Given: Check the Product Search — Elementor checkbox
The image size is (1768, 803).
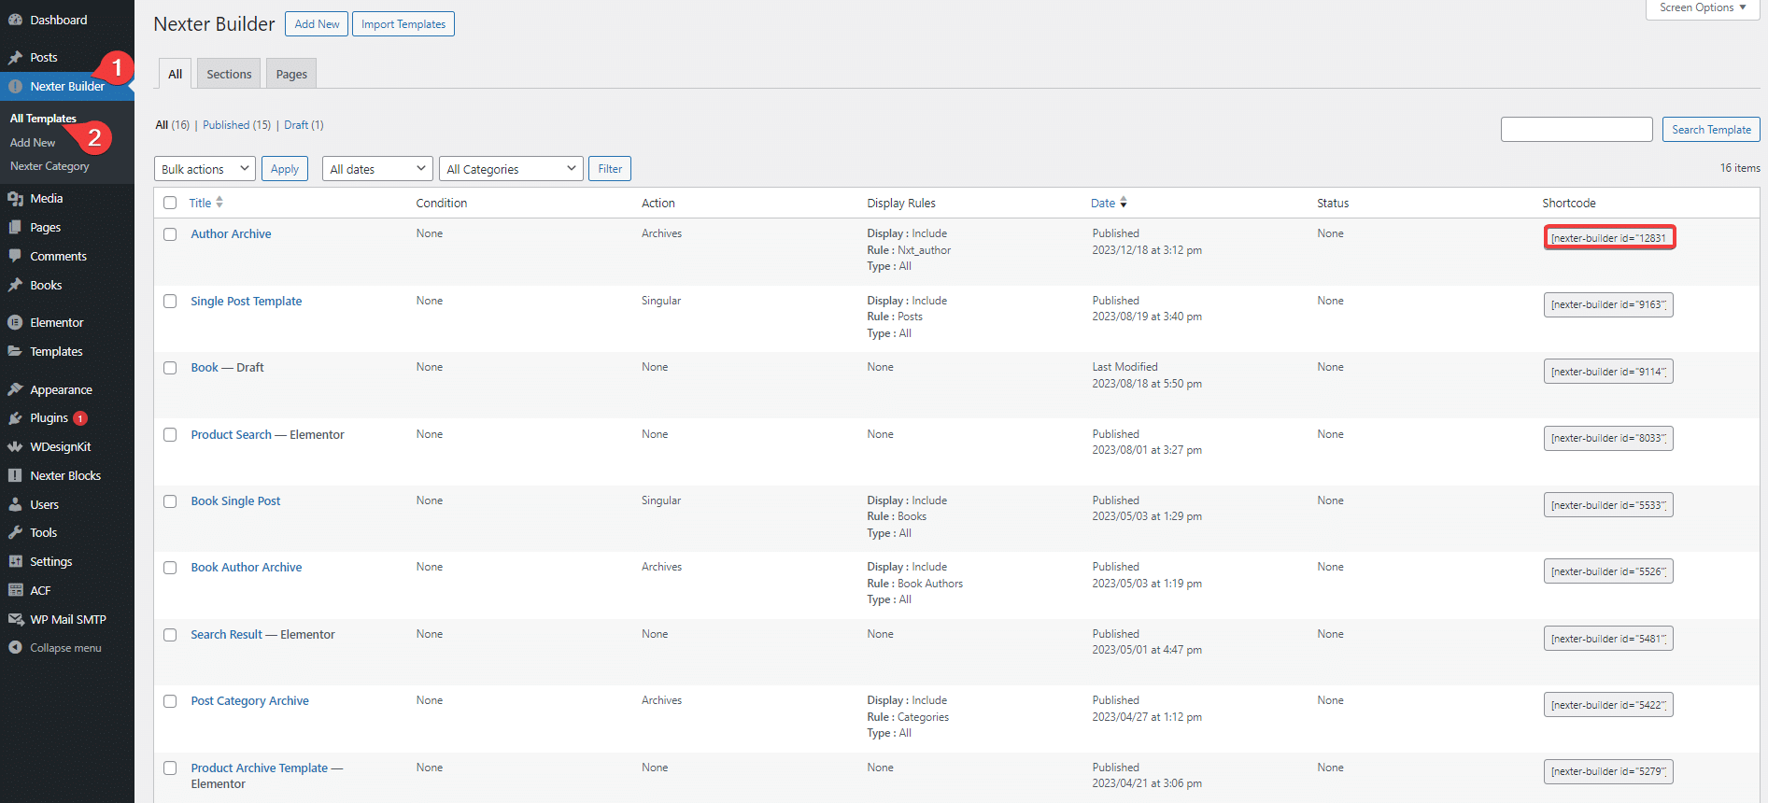Looking at the screenshot, I should pyautogui.click(x=170, y=434).
